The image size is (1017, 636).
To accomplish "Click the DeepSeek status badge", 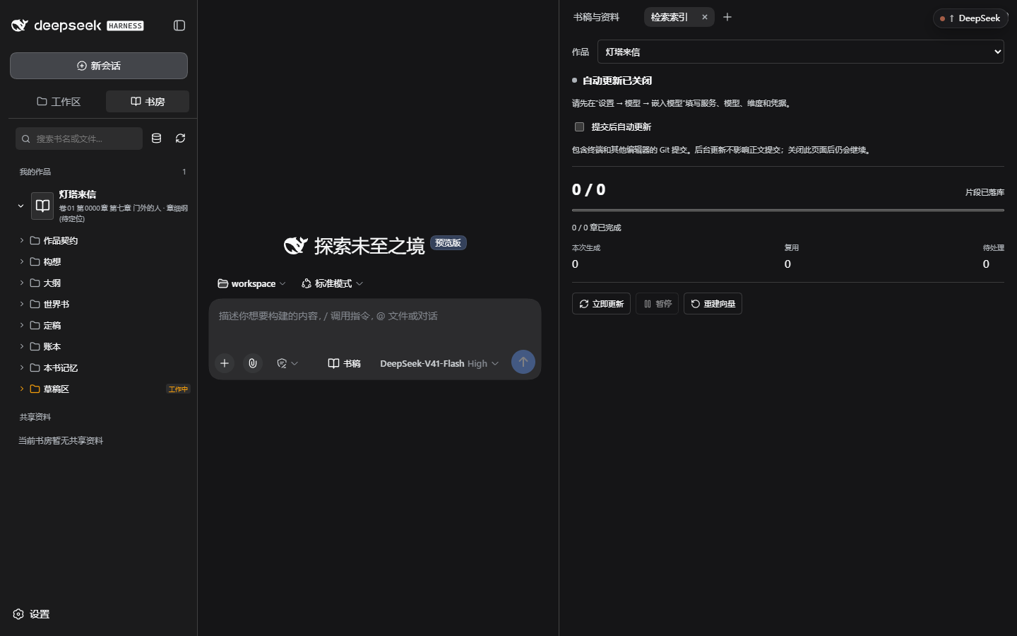I will tap(970, 18).
